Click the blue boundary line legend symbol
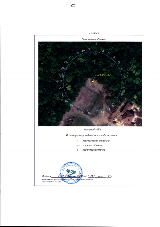 (77, 145)
